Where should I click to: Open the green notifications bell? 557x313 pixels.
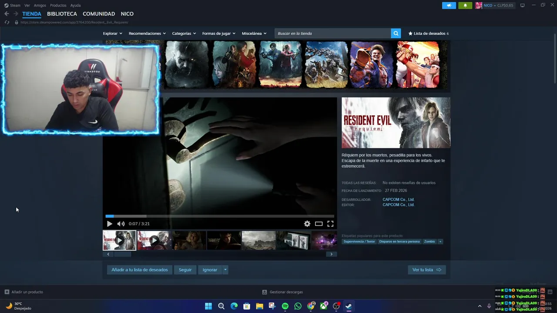[x=465, y=6]
